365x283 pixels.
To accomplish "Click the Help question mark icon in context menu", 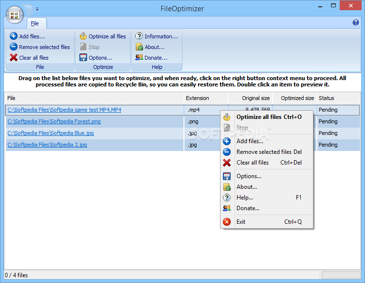I will 227,198.
